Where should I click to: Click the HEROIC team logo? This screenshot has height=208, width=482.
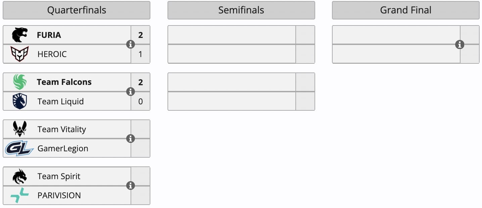19,54
